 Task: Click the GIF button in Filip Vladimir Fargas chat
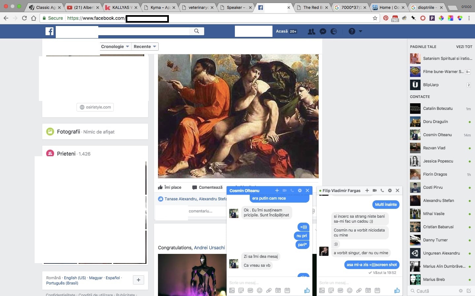click(340, 290)
